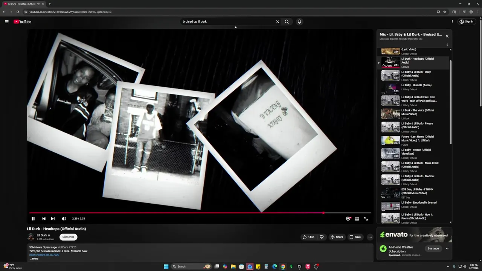This screenshot has height=271, width=482.
Task: Go to the YouTube home logo
Action: tap(22, 21)
